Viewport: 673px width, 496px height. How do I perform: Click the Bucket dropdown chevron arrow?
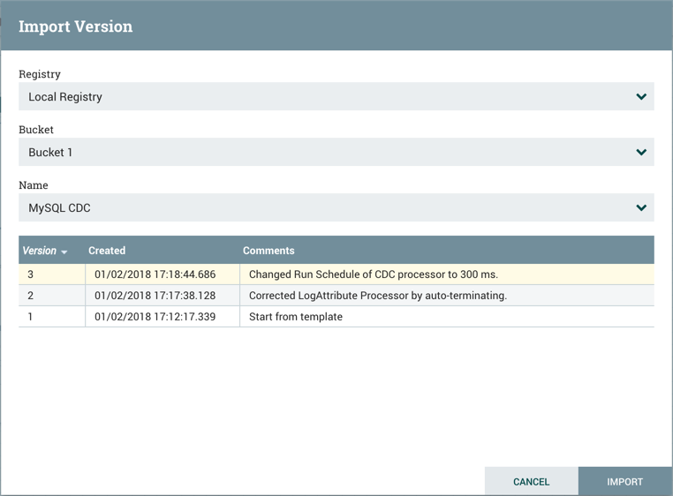(641, 153)
